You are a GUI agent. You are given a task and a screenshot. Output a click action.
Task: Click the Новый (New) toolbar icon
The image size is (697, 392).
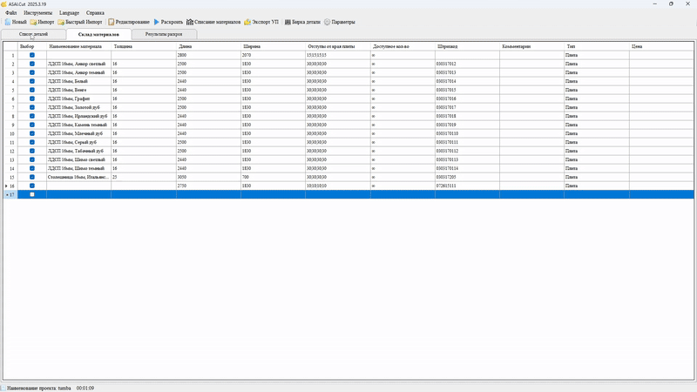(8, 22)
